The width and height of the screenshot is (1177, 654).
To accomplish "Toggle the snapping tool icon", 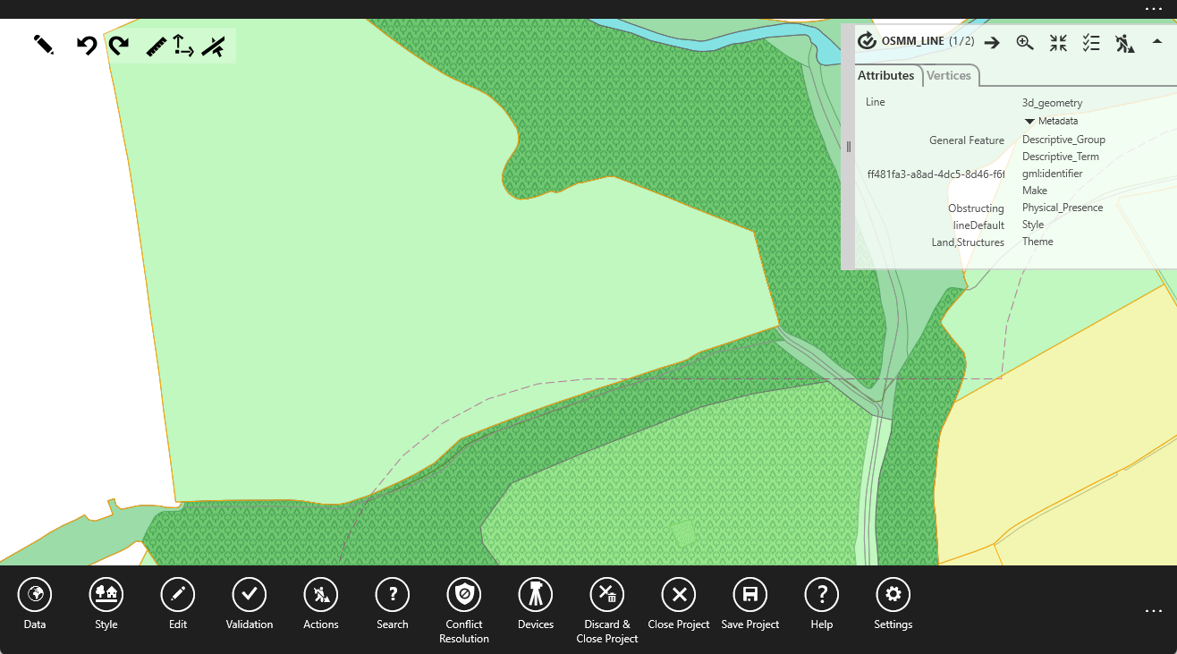I will tap(213, 47).
